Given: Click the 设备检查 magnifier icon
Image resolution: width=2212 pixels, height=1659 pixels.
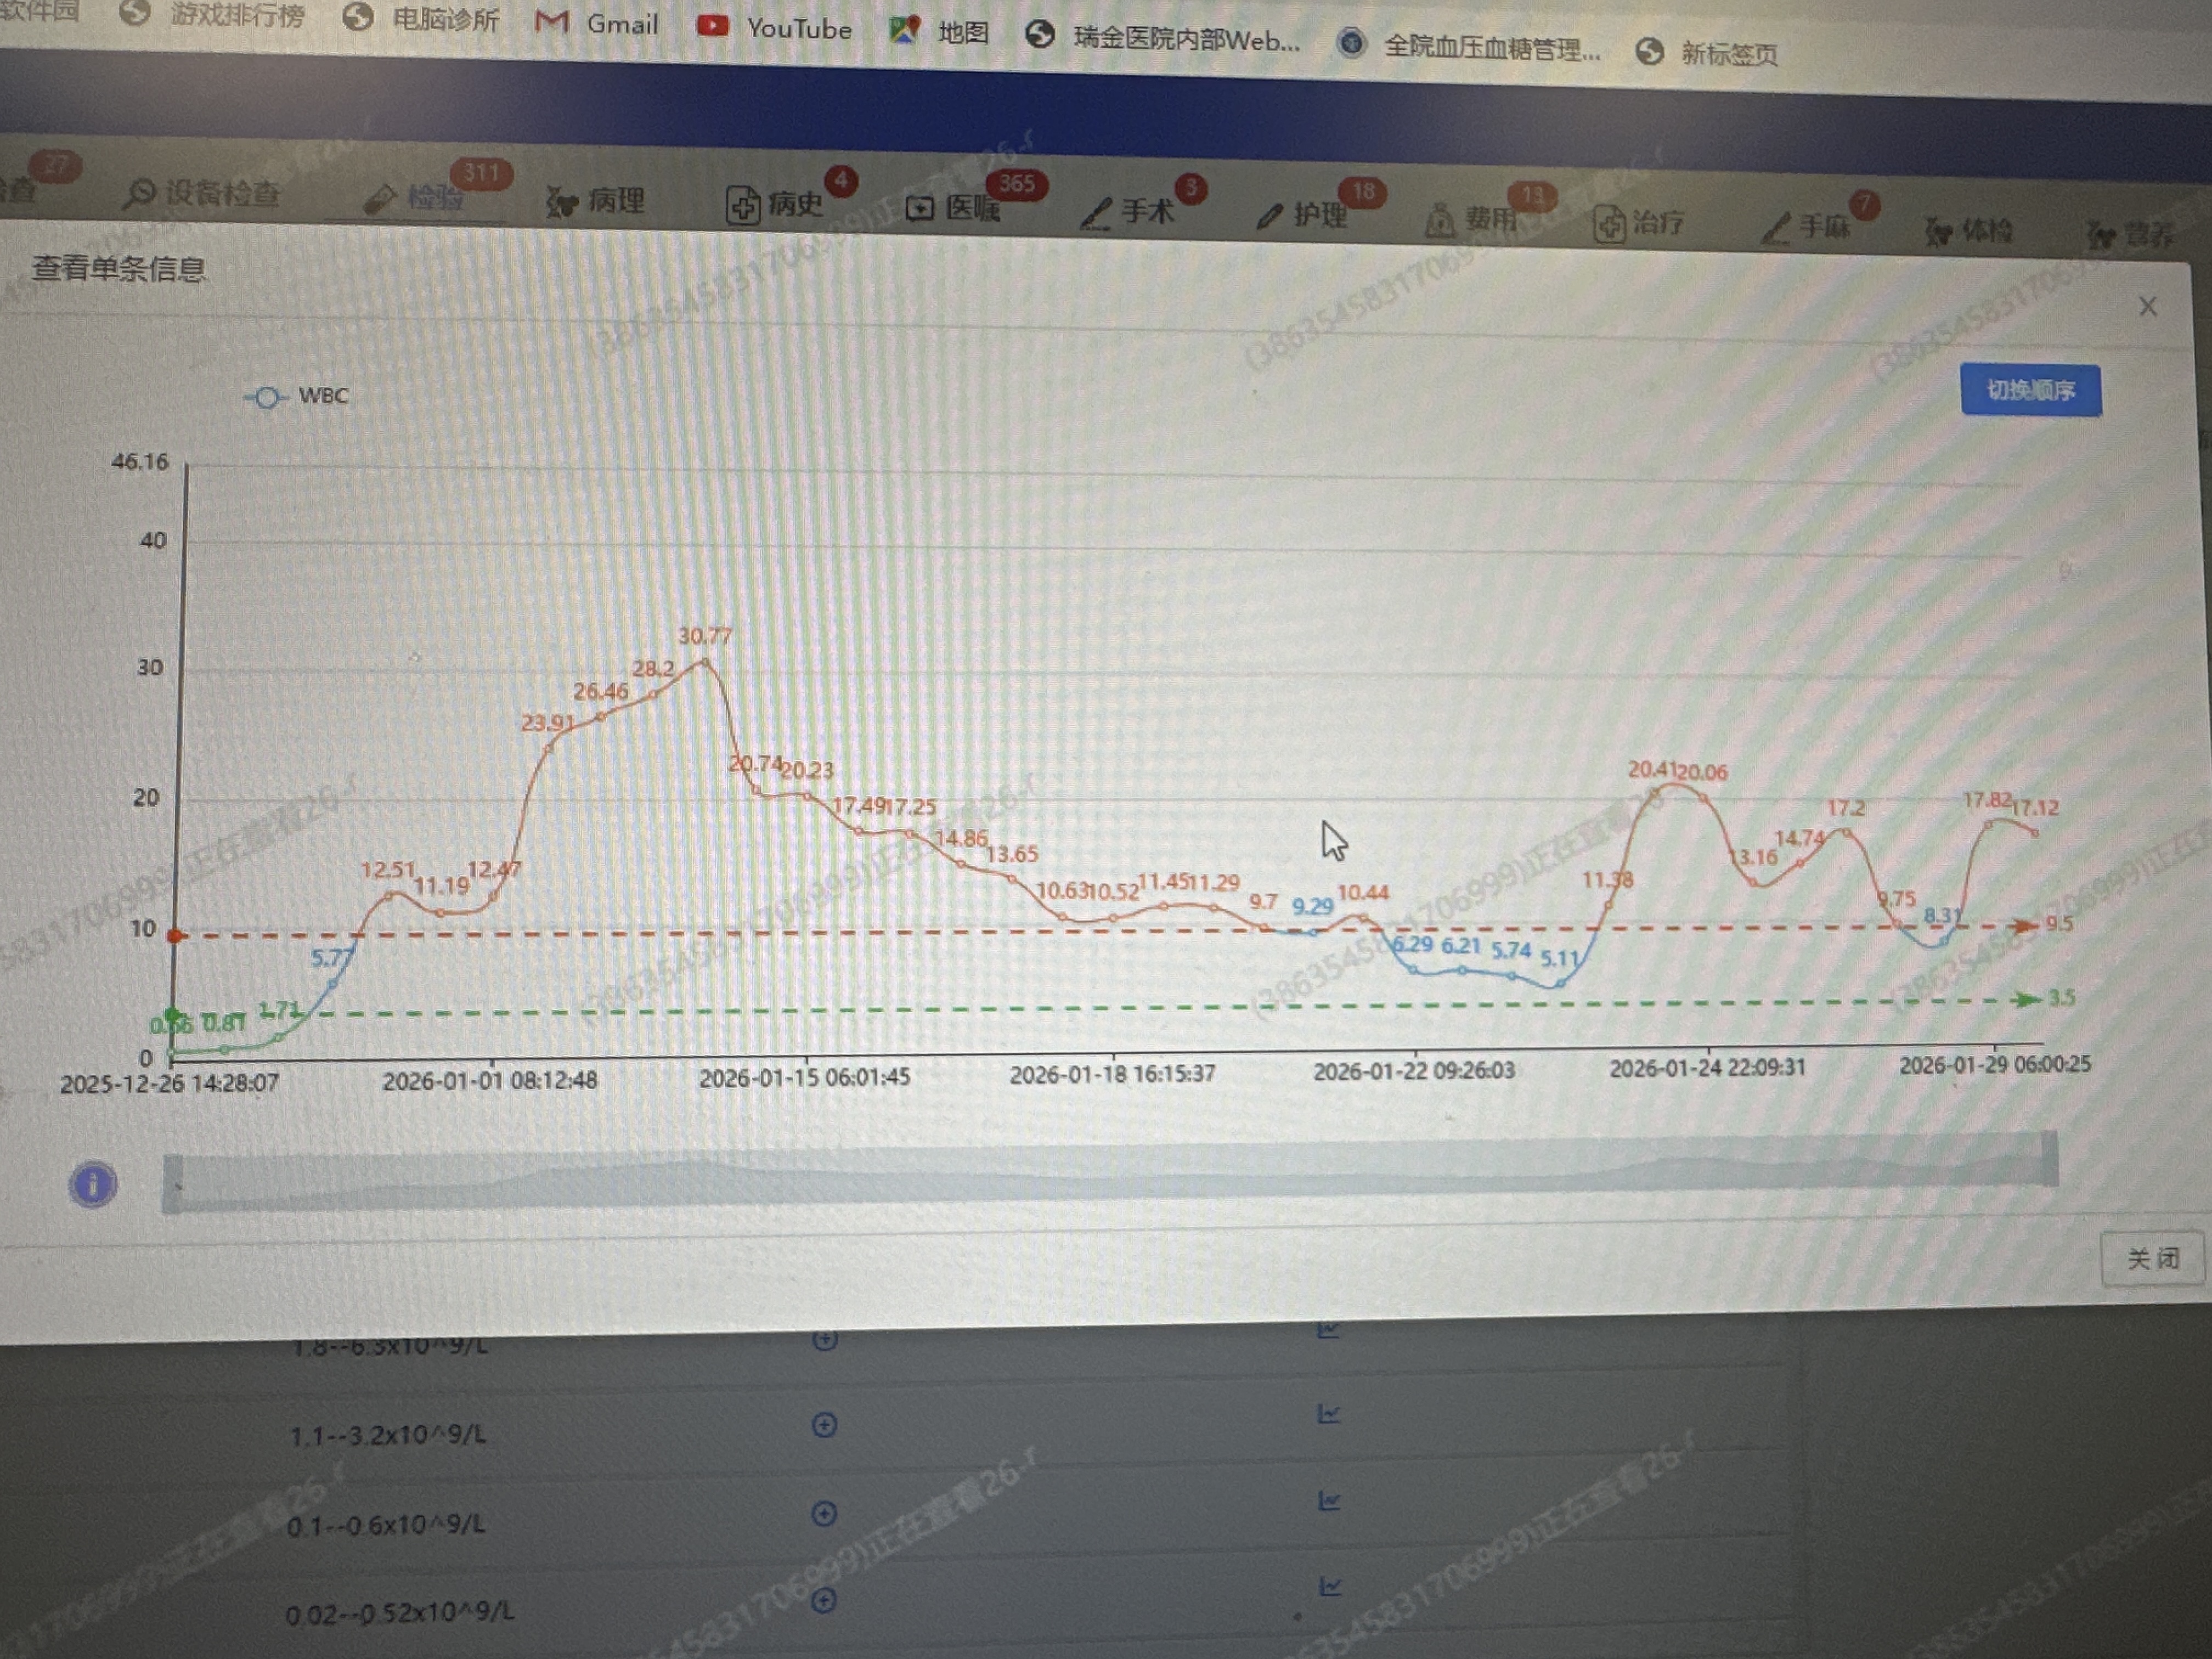Looking at the screenshot, I should coord(139,193).
